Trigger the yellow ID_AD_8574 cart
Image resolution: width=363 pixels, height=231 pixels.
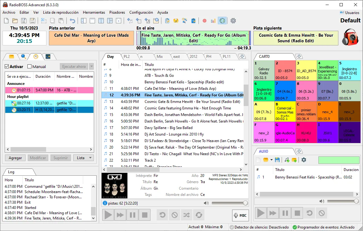pyautogui.click(x=306, y=71)
